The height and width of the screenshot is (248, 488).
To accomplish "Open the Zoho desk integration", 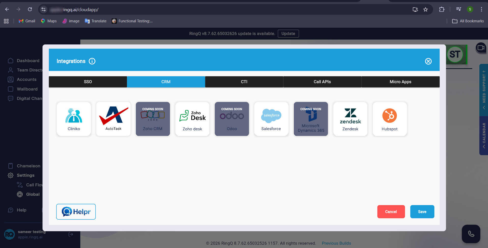I will (x=192, y=119).
